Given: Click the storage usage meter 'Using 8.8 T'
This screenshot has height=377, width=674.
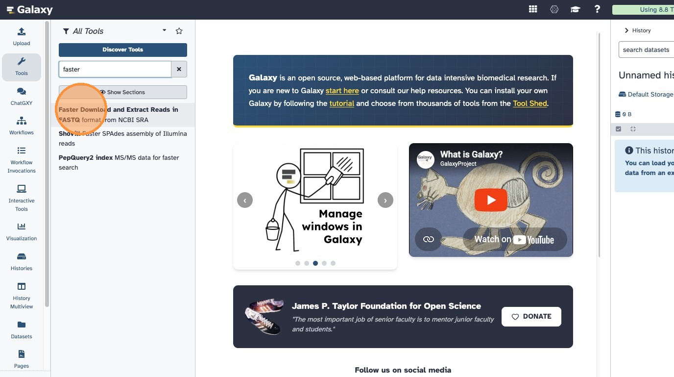Looking at the screenshot, I should pos(643,10).
